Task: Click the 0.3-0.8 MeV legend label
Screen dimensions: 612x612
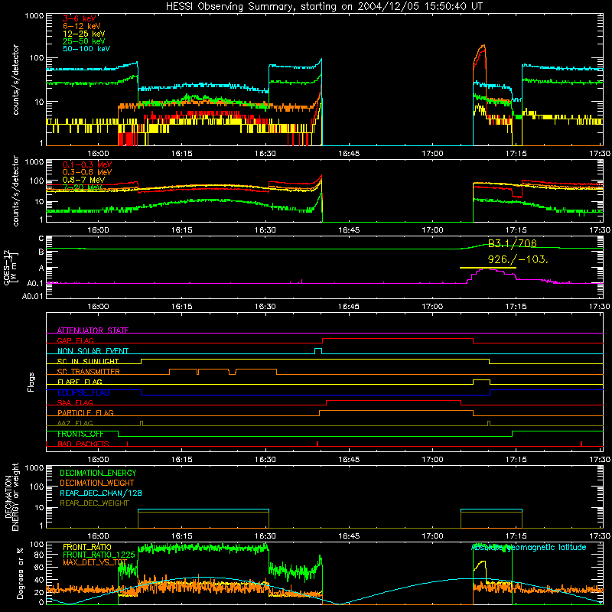Action: pyautogui.click(x=87, y=172)
